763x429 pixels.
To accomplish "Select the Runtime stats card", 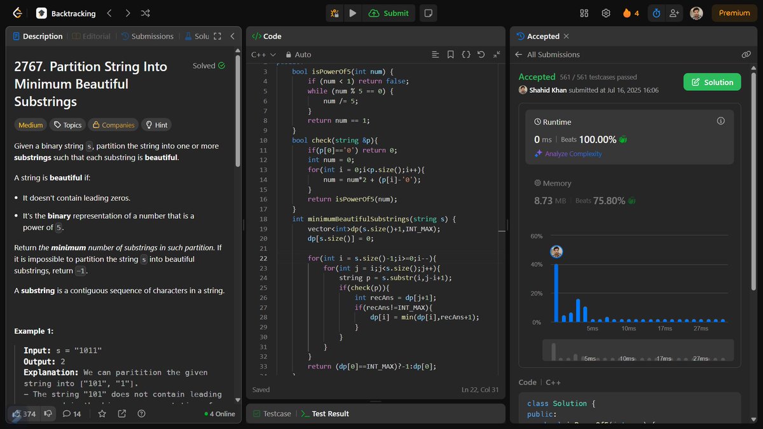I will pyautogui.click(x=629, y=137).
